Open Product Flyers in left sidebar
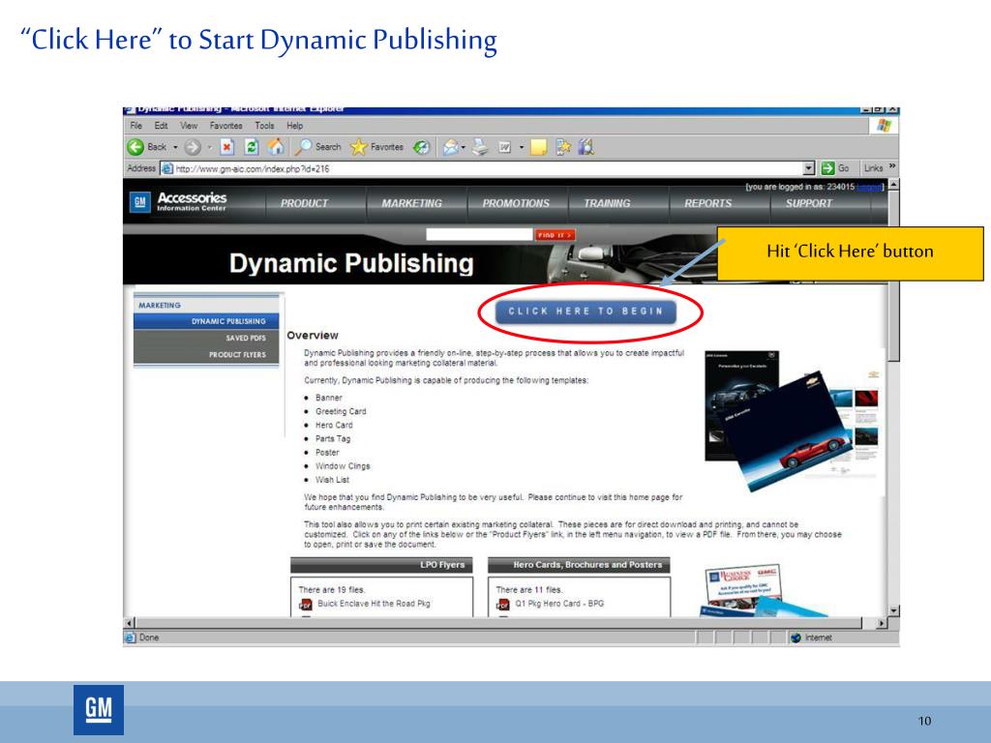The width and height of the screenshot is (991, 743). click(206, 354)
